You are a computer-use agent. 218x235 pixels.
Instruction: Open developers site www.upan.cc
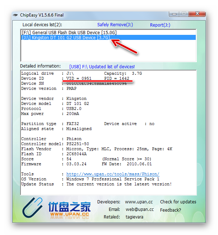[x=139, y=202]
